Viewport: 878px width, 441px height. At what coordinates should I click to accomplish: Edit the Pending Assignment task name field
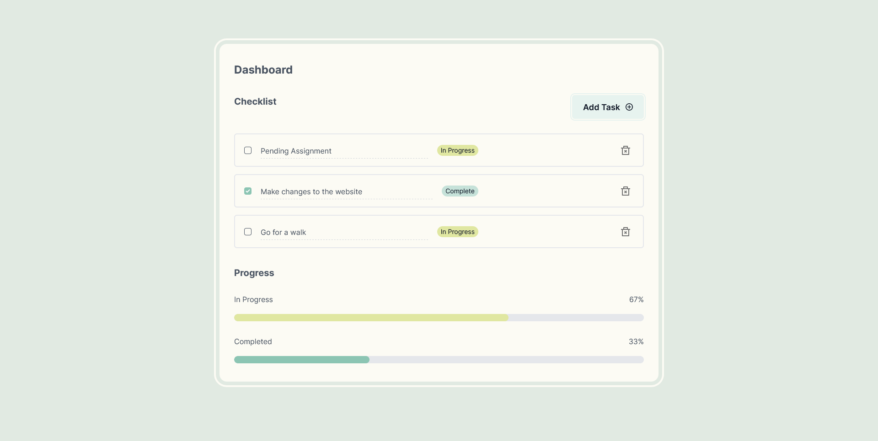click(343, 151)
